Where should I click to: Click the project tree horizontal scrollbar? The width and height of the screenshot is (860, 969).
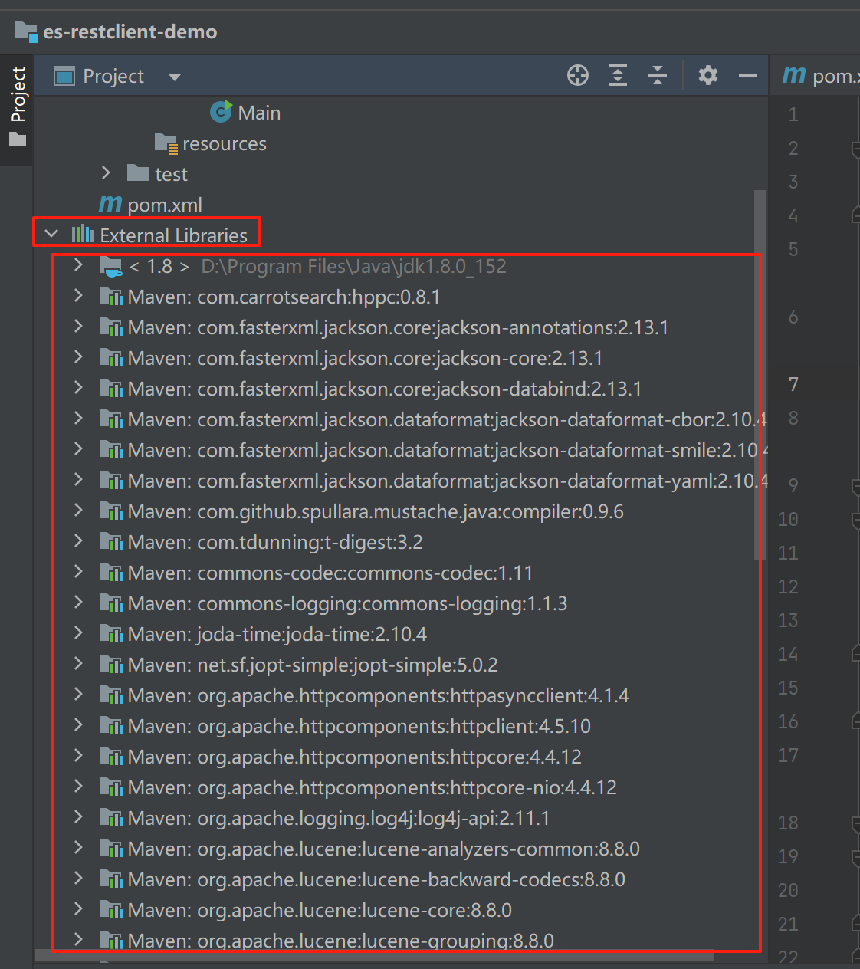375,956
